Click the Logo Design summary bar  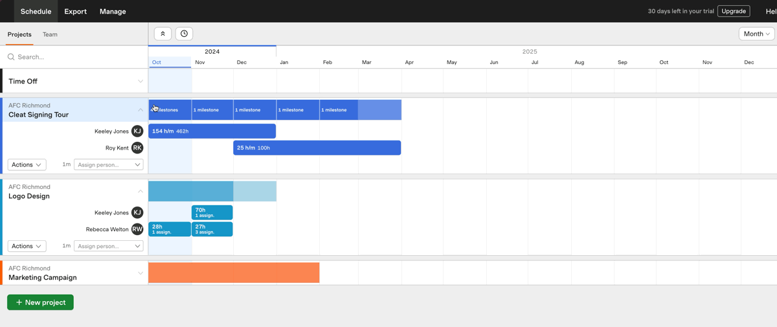click(212, 191)
